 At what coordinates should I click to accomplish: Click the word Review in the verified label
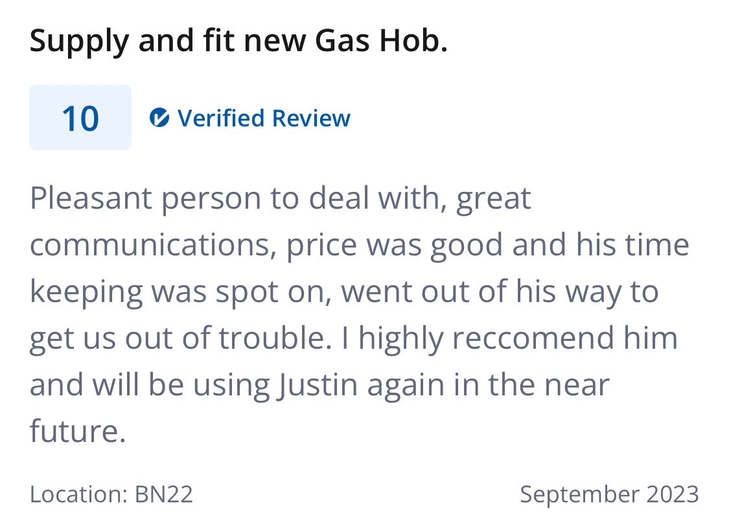pyautogui.click(x=311, y=118)
